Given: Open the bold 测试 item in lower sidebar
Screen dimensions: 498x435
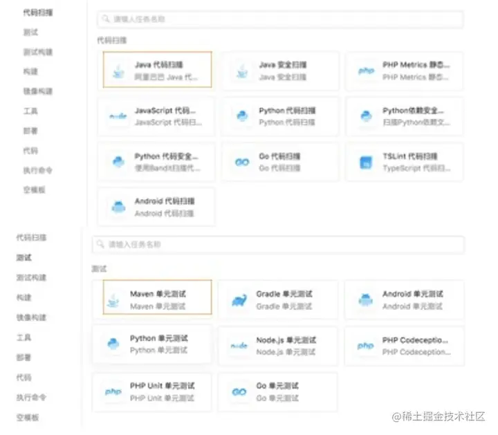Looking at the screenshot, I should click(x=24, y=257).
